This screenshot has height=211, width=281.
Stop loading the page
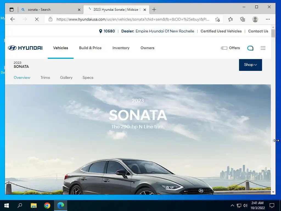tap(37, 19)
